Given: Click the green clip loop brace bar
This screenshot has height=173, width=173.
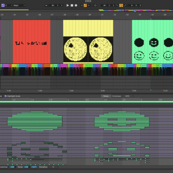Looking at the screenshot, I should 86,102.
